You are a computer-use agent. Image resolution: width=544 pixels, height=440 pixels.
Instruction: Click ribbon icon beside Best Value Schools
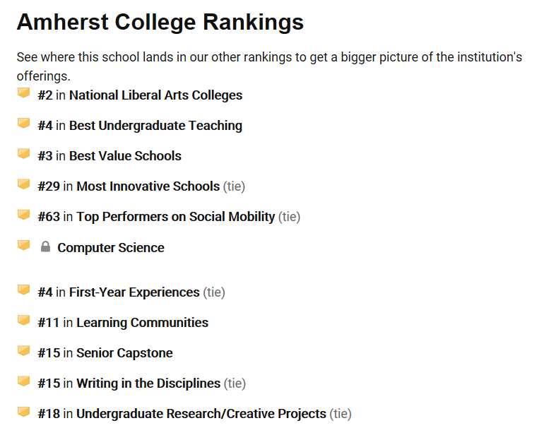(24, 153)
